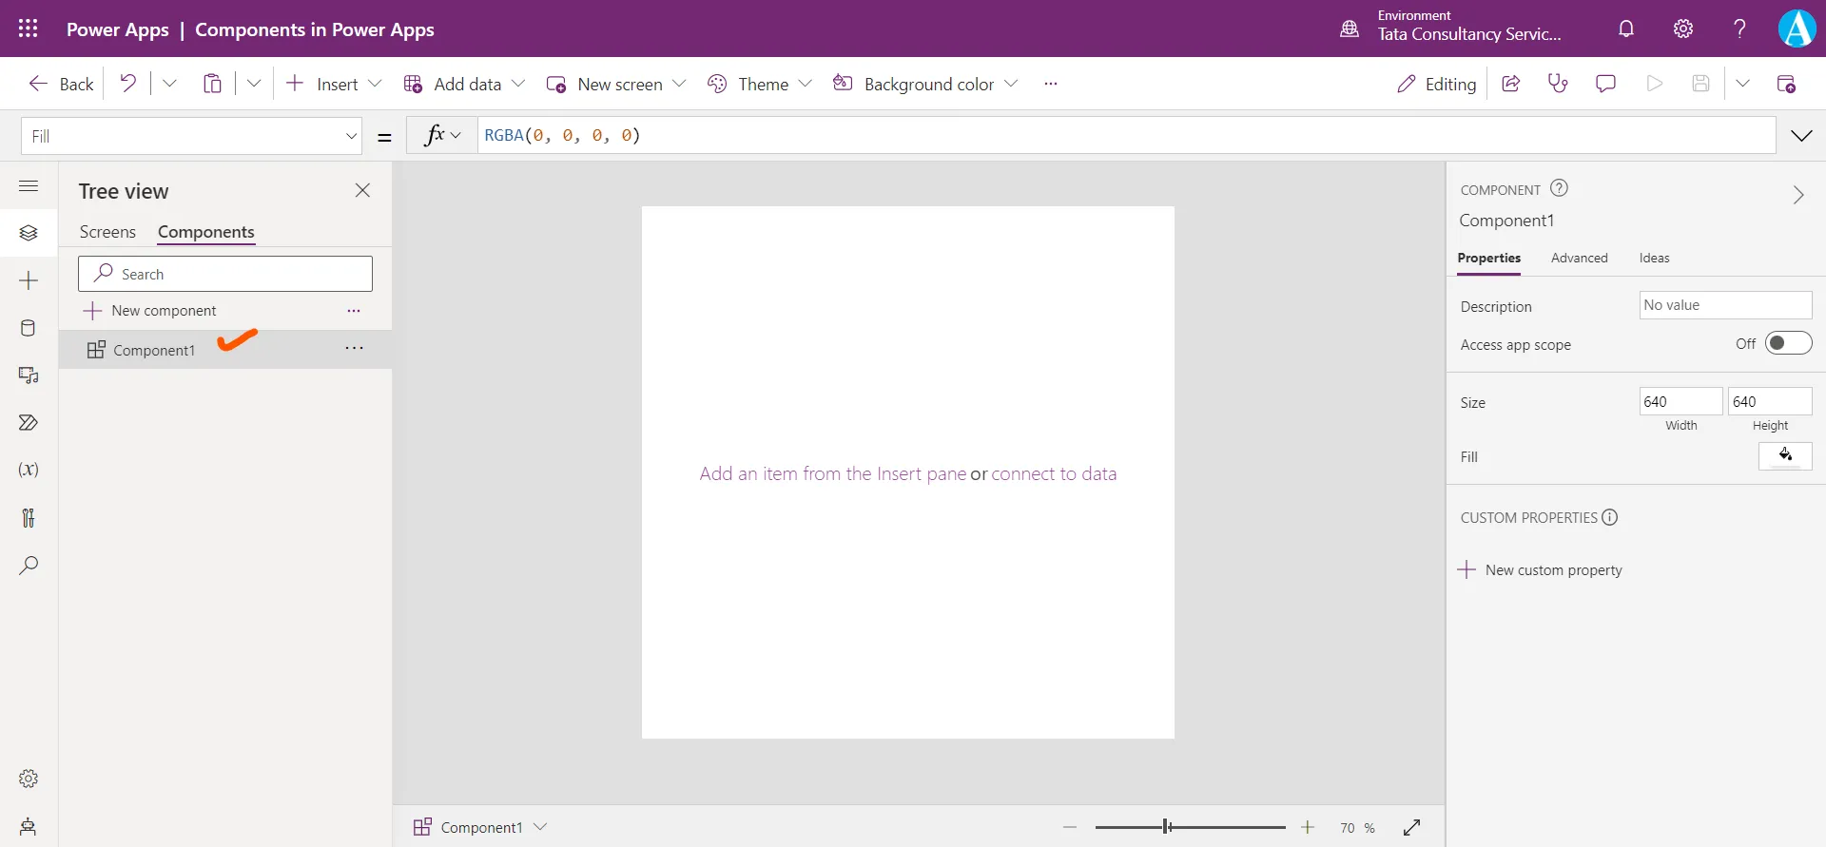Viewport: 1826px width, 847px height.
Task: Click the Description input field
Action: (1724, 305)
